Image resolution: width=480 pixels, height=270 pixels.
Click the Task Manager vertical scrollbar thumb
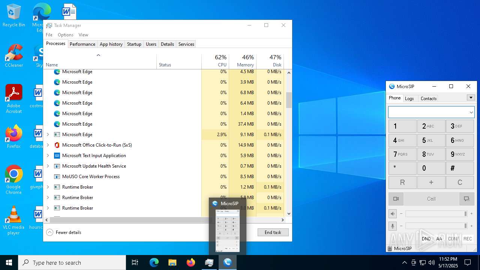click(x=289, y=100)
